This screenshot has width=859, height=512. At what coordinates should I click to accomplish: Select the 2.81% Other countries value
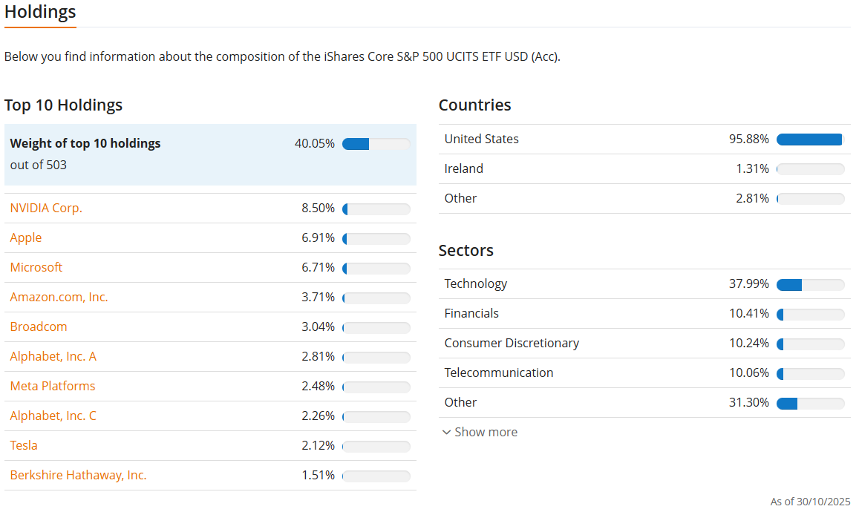[752, 198]
